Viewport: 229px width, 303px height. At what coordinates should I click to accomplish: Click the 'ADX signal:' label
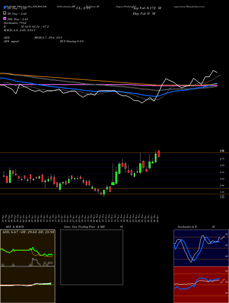click(x=11, y=41)
